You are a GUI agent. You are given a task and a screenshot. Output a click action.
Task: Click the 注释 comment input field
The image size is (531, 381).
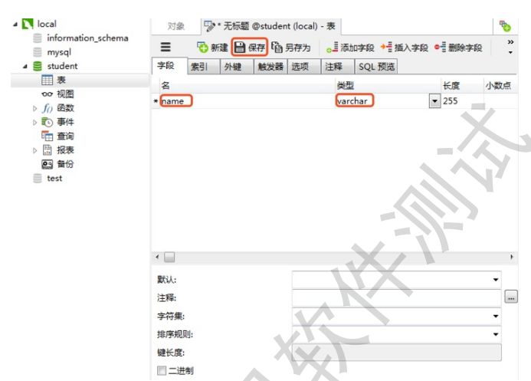coord(397,298)
